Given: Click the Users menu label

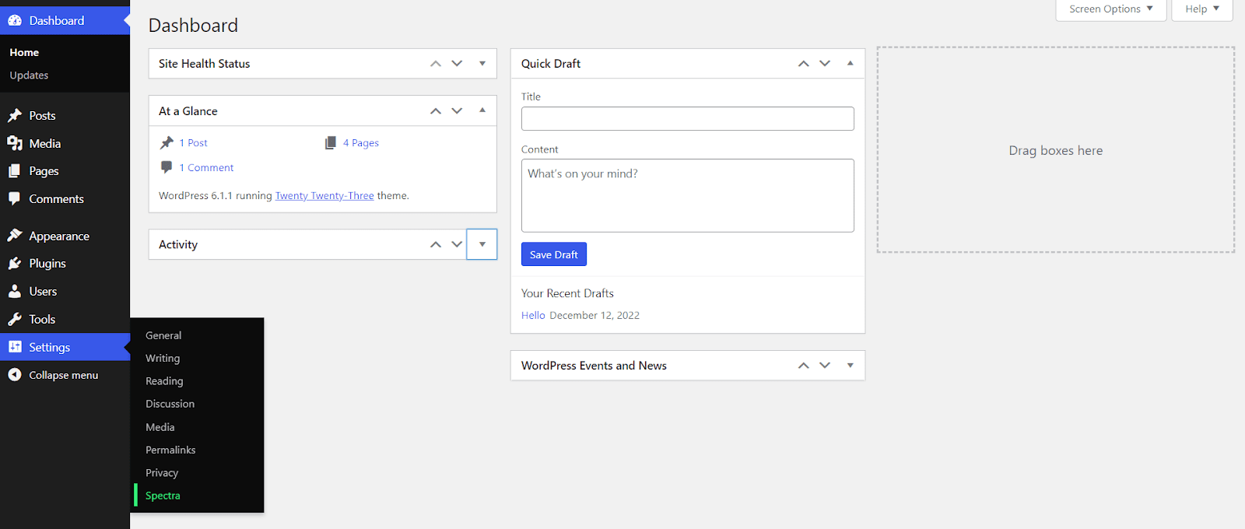Looking at the screenshot, I should [43, 291].
